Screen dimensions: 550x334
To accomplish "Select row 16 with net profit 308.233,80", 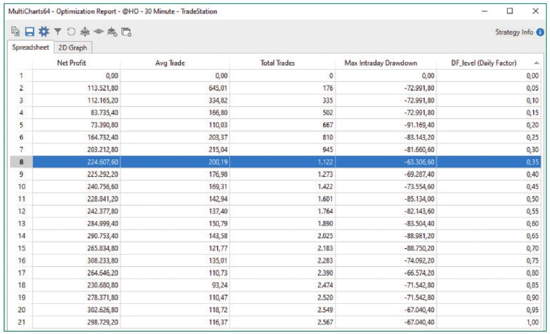I will (275, 260).
